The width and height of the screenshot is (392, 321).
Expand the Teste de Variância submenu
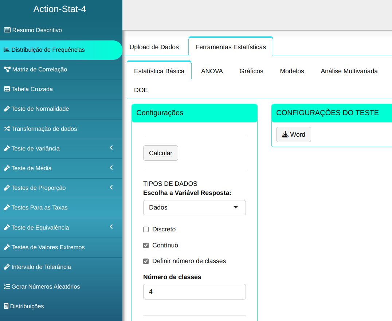pyautogui.click(x=111, y=148)
